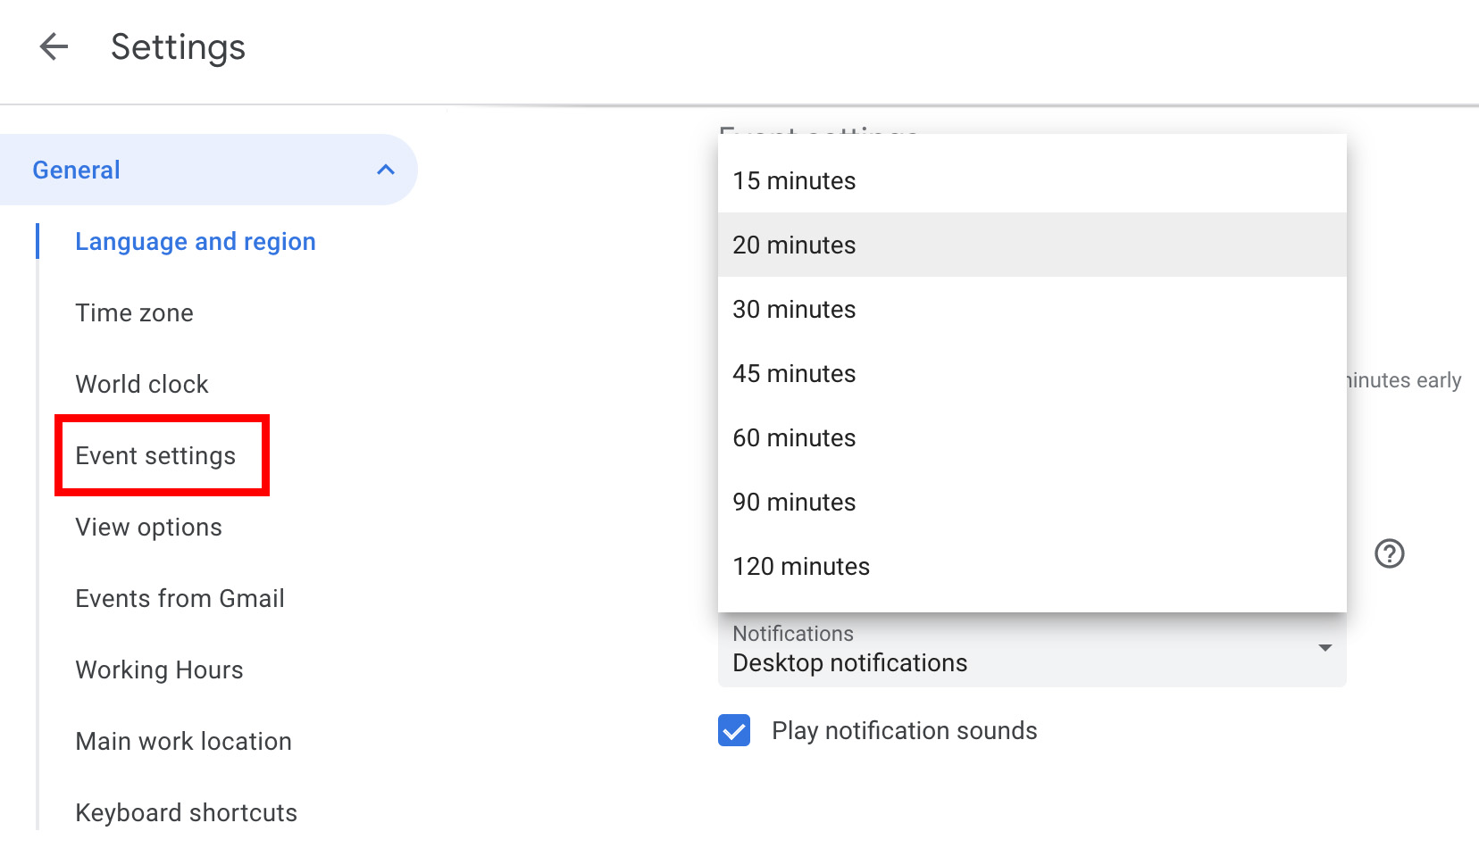Go to Working Hours section
Viewport: 1479px width, 848px height.
tap(159, 669)
